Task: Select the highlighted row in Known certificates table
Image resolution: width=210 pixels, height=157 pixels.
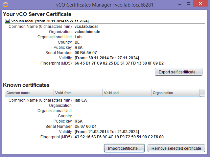Action: (102, 97)
